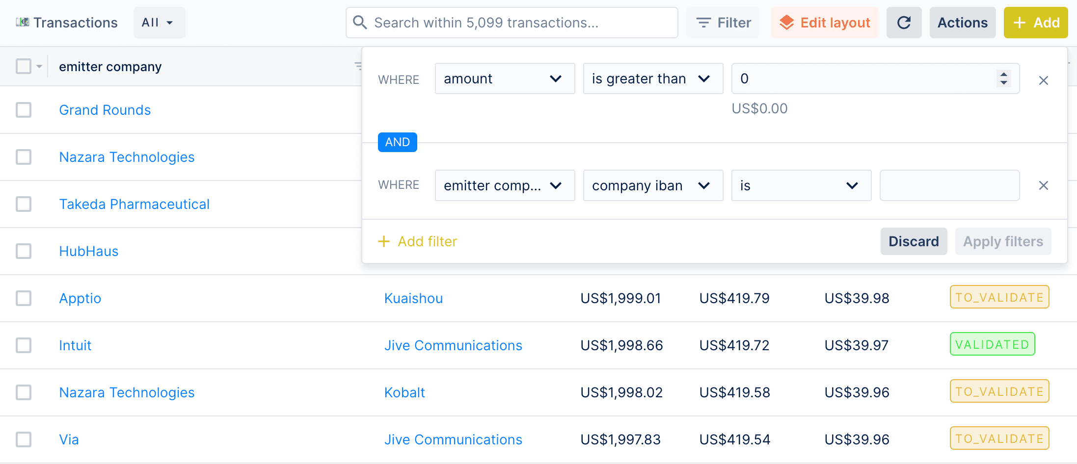
Task: Open the Takeda Pharmaceutical link
Action: (134, 204)
